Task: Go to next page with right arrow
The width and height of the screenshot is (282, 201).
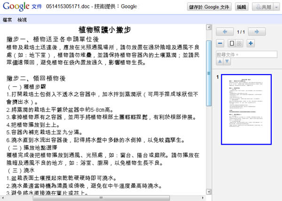Action: (258, 32)
